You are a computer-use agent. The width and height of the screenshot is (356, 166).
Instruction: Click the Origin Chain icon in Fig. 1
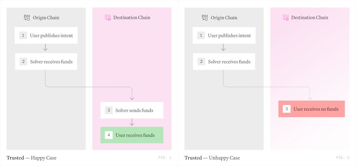[27, 18]
